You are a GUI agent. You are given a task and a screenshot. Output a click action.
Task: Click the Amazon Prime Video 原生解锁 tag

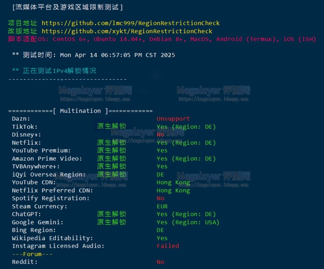click(112, 159)
